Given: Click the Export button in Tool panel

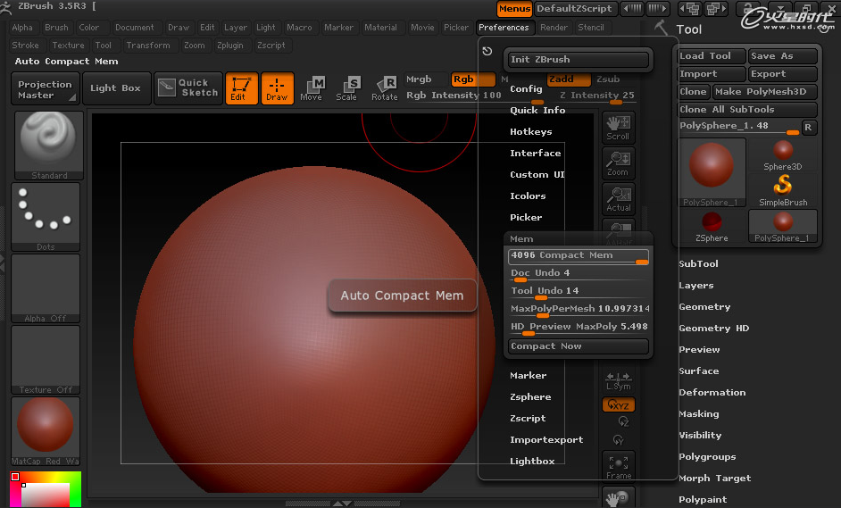Looking at the screenshot, I should coord(783,74).
